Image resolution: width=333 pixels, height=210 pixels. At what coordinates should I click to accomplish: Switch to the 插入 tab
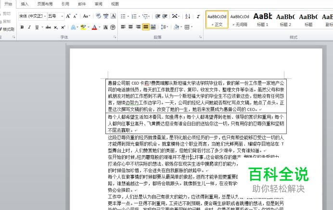(25, 4)
